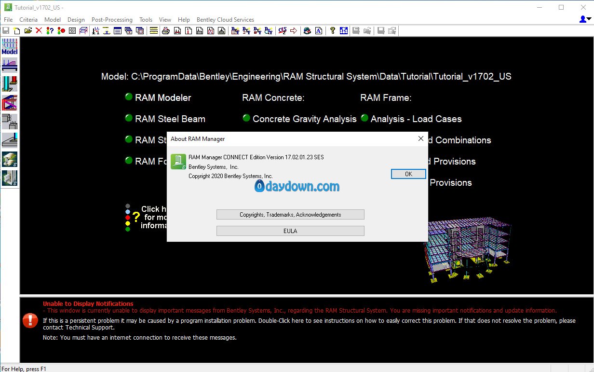Screen dimensions: 594x372
Task: Close the About RAM Manager dialog
Action: tap(420, 139)
